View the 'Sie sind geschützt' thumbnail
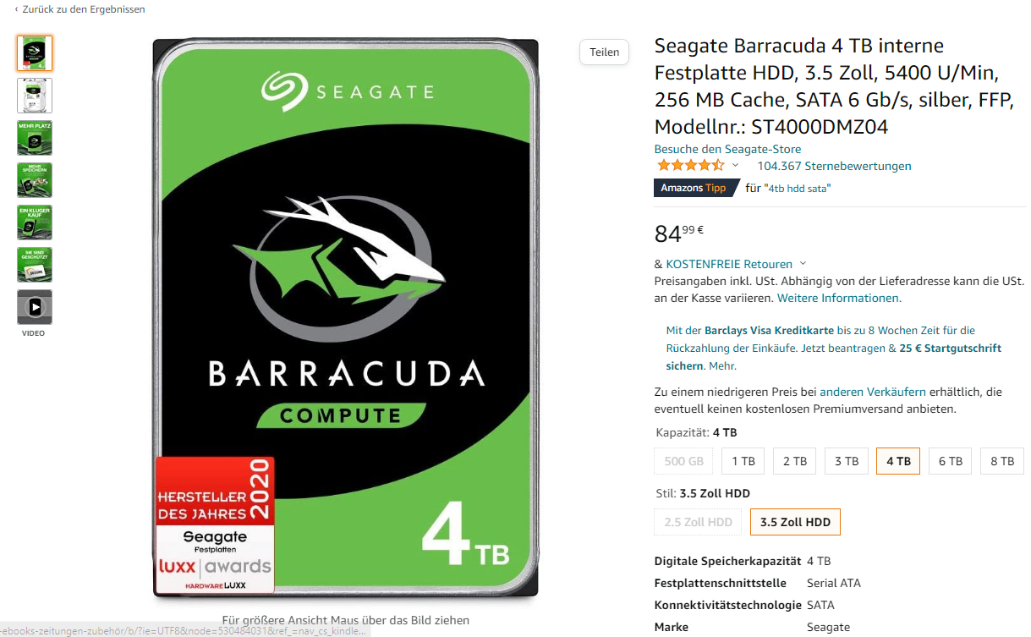 (x=35, y=265)
